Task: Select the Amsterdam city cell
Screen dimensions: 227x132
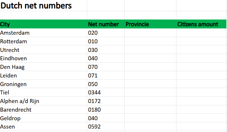Action: [x=43, y=33]
